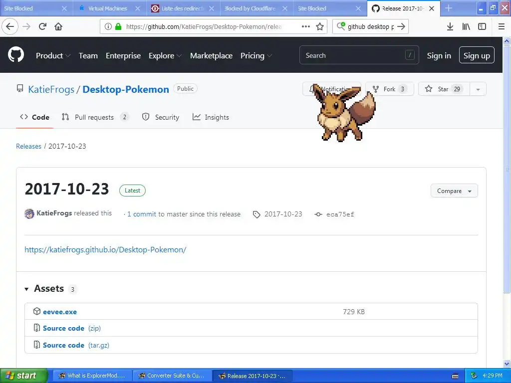Viewport: 511px width, 383px height.
Task: Click the site info icon in address bar
Action: pos(108,26)
